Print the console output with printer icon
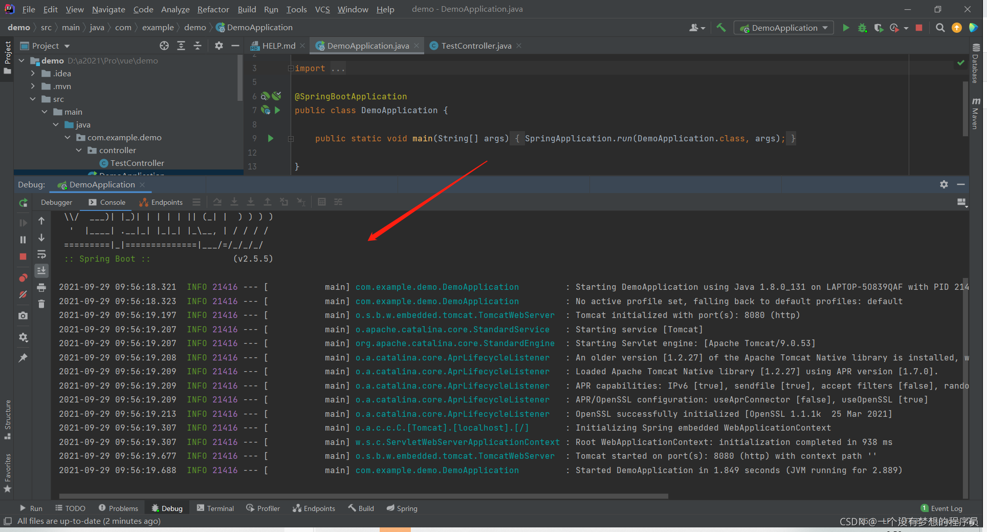 [x=41, y=288]
